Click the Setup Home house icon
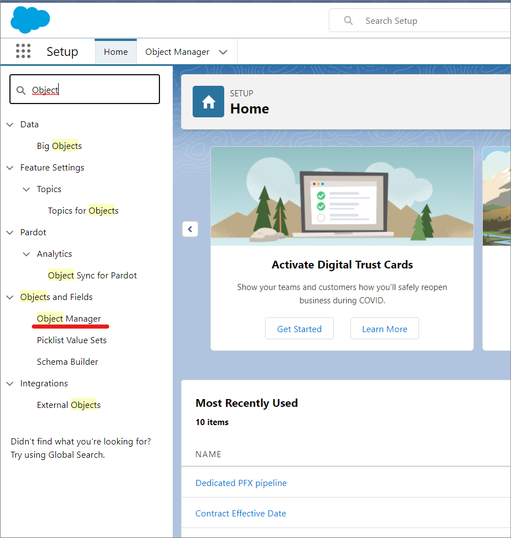 [x=208, y=101]
